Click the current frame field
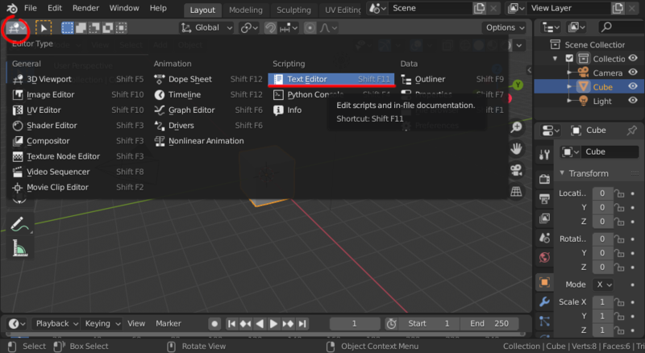 tap(354, 324)
